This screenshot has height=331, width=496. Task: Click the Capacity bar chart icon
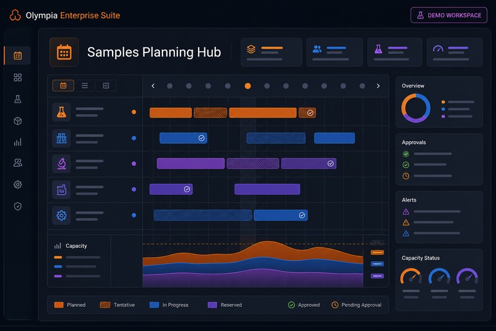(x=58, y=246)
